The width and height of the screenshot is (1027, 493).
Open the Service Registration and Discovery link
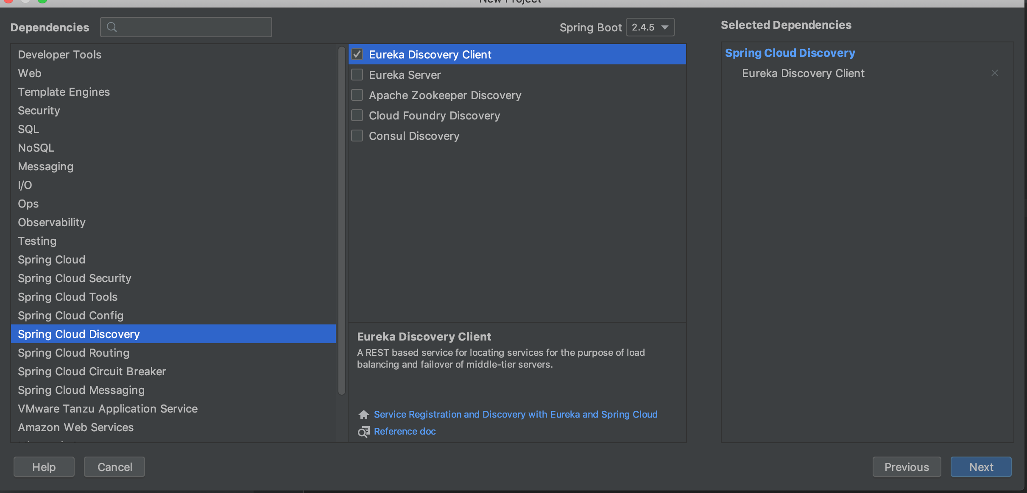tap(515, 415)
